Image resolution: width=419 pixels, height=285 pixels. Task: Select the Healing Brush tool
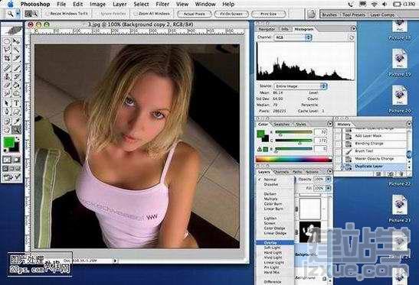pyautogui.click(x=7, y=67)
